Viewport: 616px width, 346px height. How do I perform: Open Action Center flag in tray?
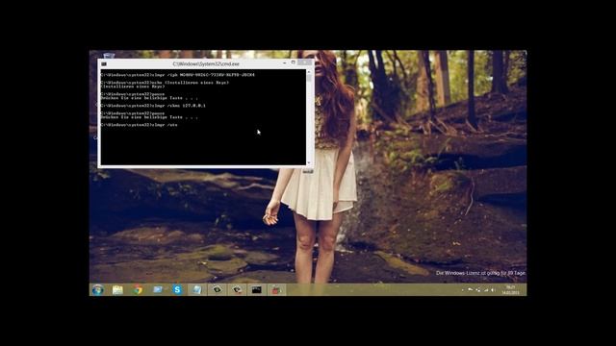pos(471,290)
